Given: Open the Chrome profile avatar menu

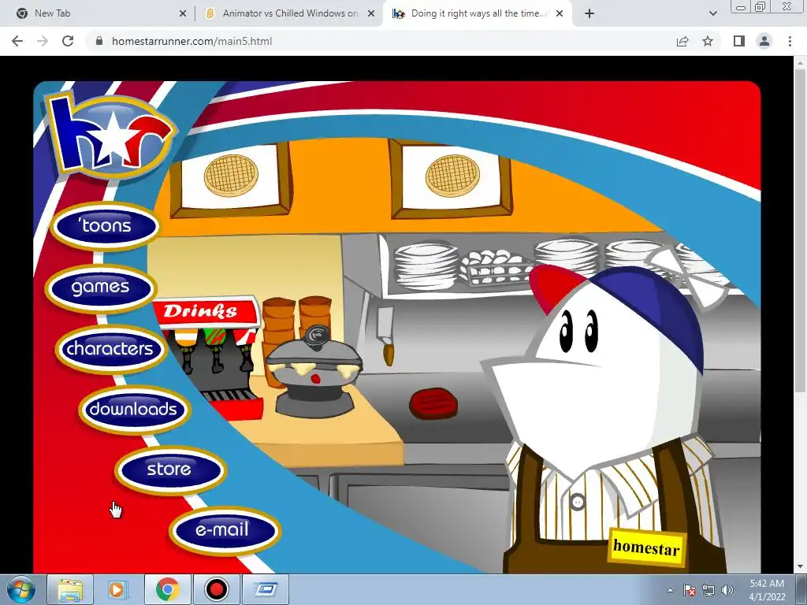Looking at the screenshot, I should [764, 41].
